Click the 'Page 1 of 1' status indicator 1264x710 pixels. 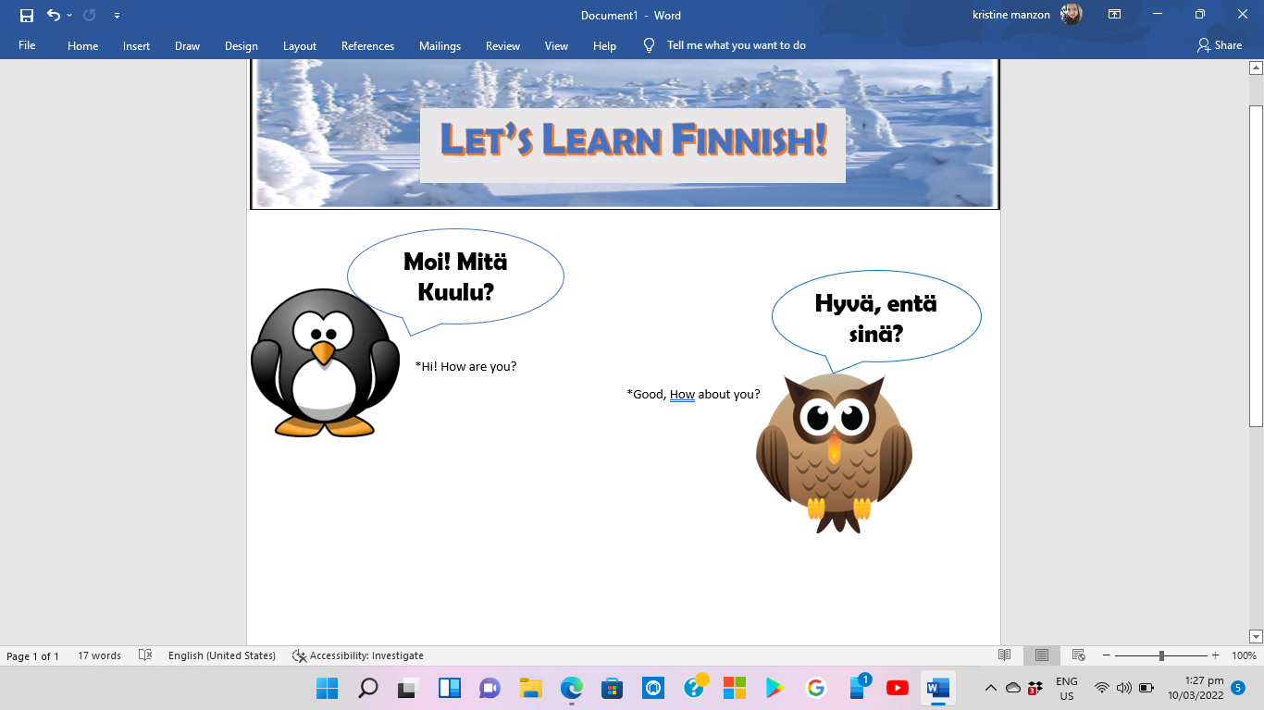point(32,655)
